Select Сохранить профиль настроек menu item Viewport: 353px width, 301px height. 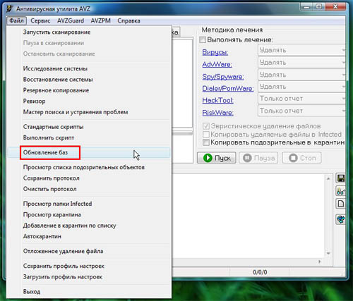coord(89,266)
